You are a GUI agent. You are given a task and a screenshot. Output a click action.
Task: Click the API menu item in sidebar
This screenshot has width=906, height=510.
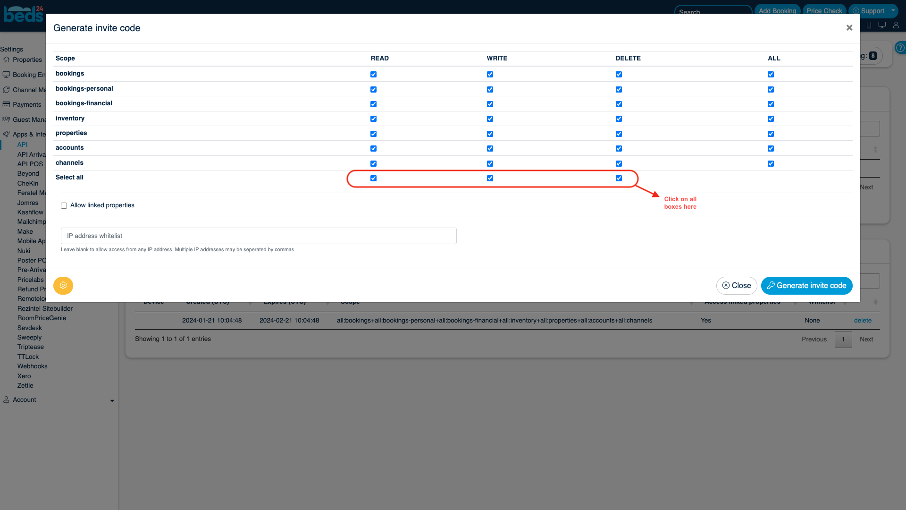(x=22, y=144)
